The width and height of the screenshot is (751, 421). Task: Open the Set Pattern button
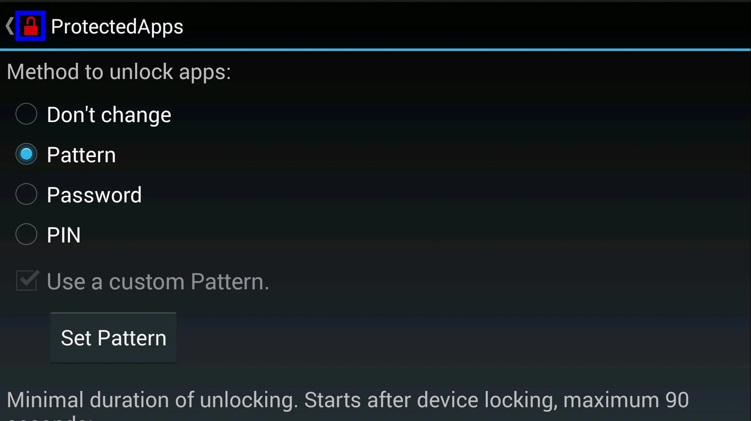pos(113,337)
